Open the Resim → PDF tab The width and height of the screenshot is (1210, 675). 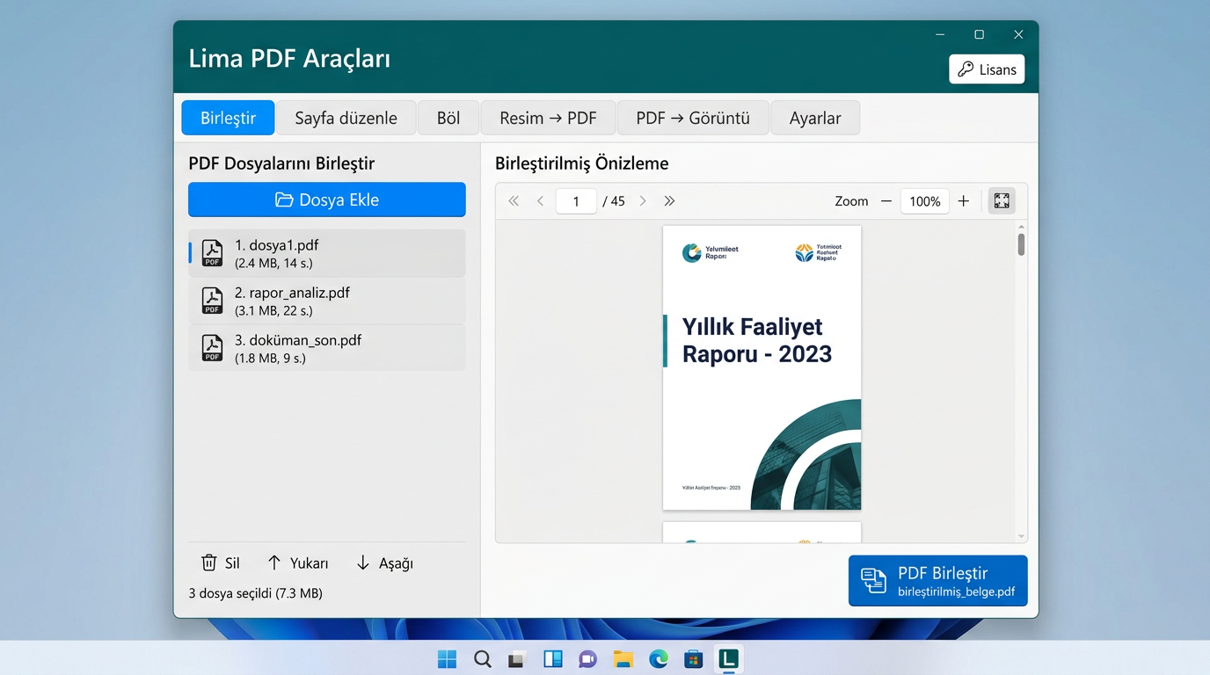548,118
